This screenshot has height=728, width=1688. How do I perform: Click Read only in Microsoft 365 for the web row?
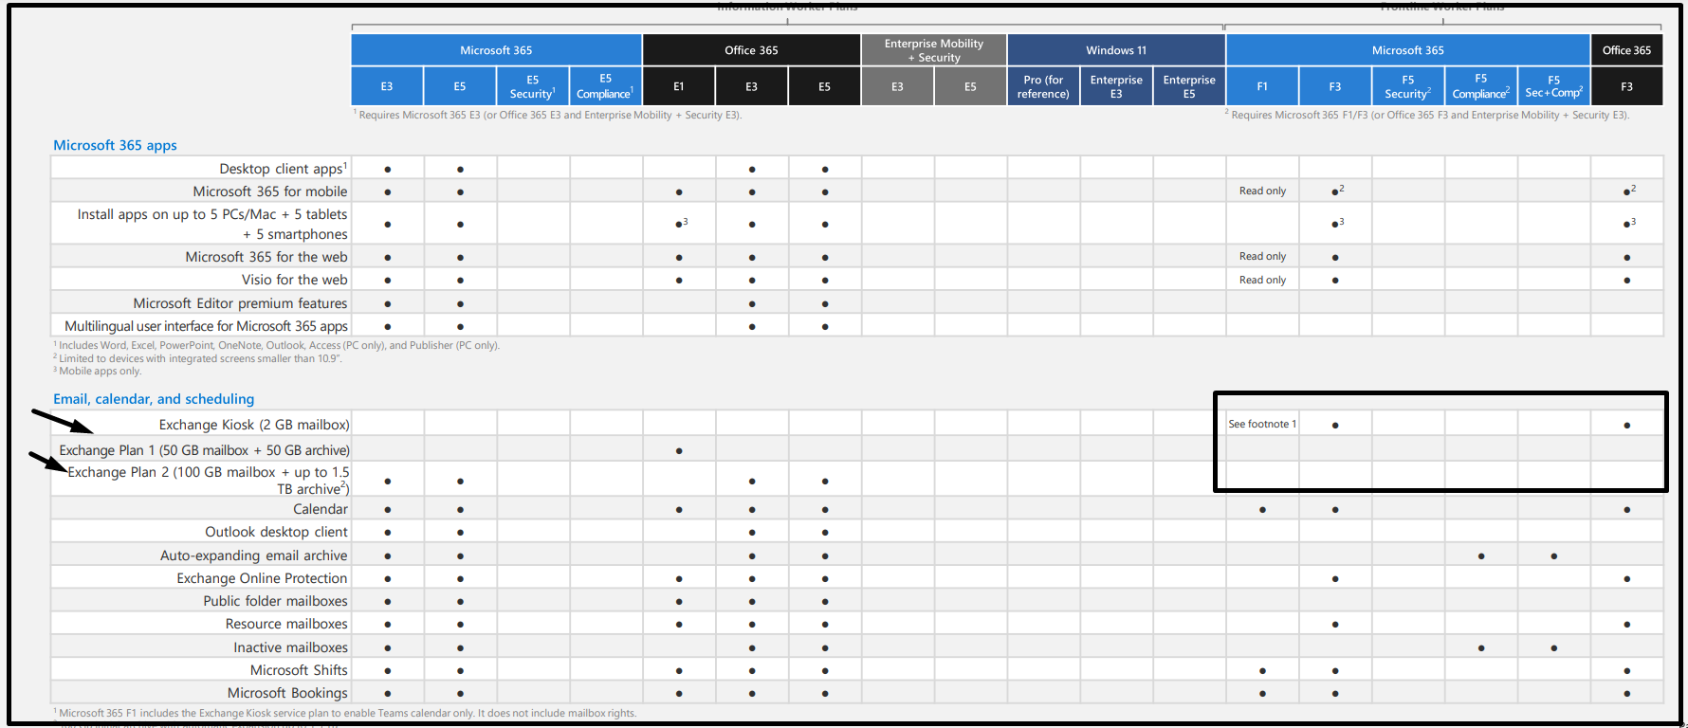click(x=1262, y=257)
